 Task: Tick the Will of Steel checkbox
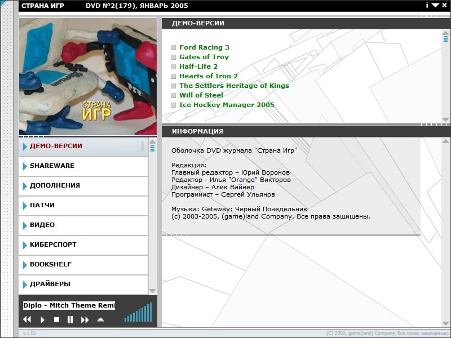(x=173, y=95)
